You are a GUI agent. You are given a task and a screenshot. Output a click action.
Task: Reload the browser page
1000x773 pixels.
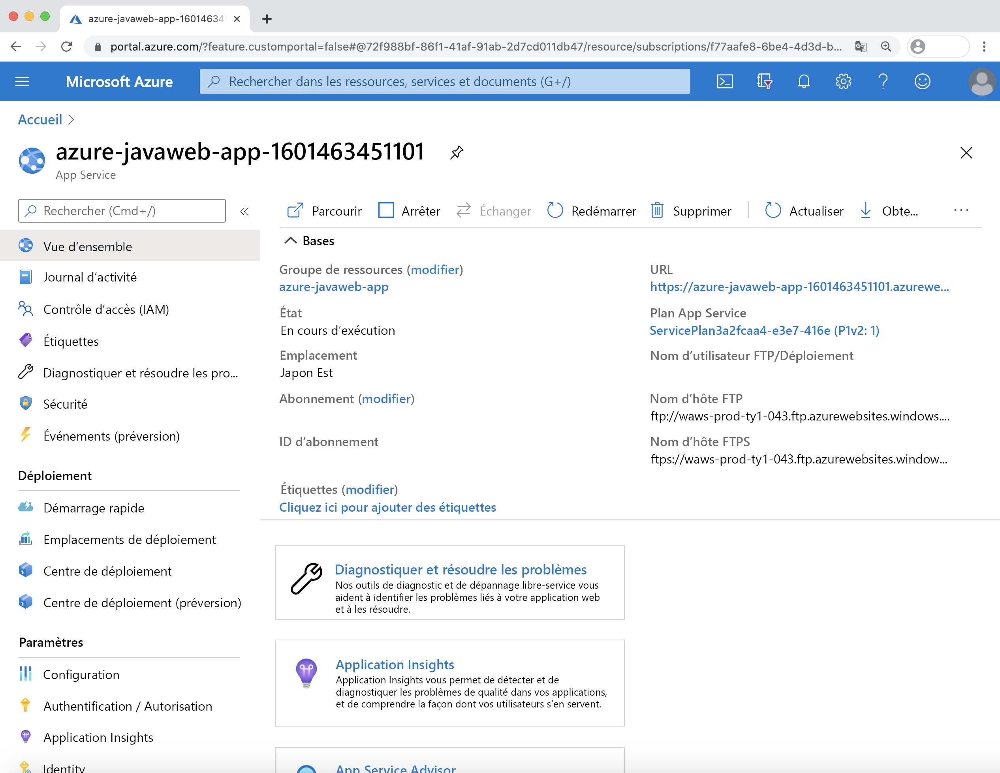(66, 47)
